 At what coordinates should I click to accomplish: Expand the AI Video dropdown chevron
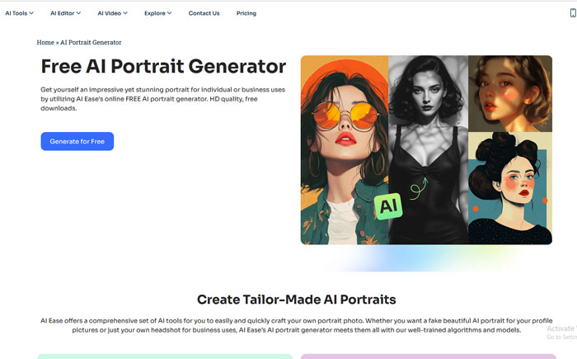click(125, 13)
